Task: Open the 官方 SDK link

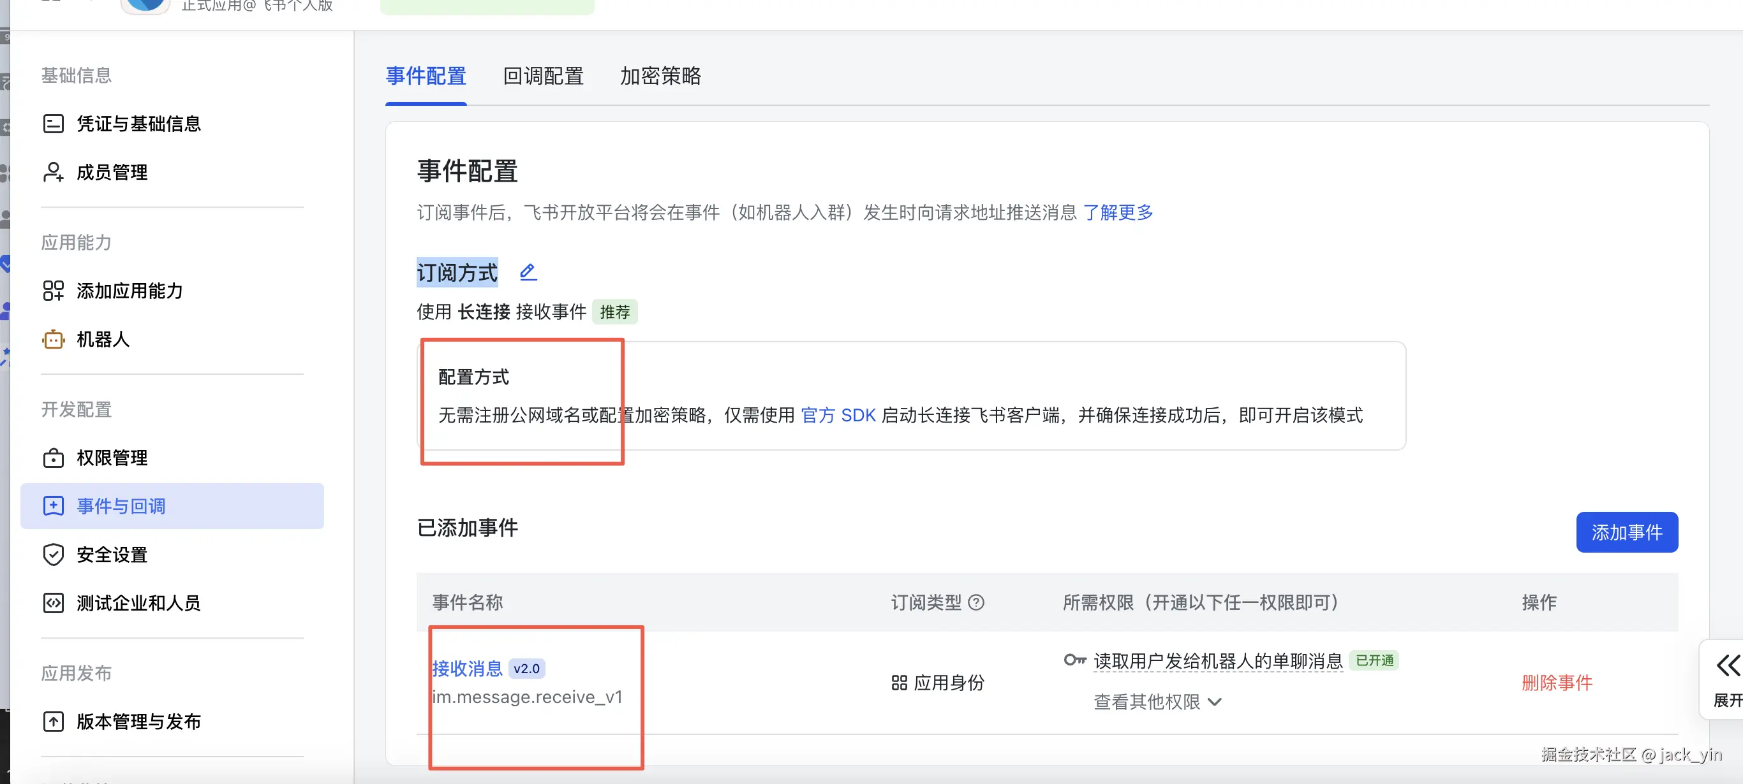Action: [x=838, y=415]
